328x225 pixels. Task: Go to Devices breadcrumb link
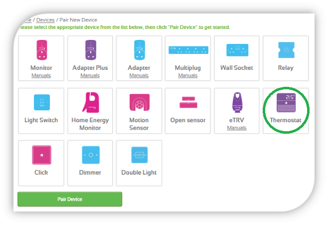pos(45,20)
